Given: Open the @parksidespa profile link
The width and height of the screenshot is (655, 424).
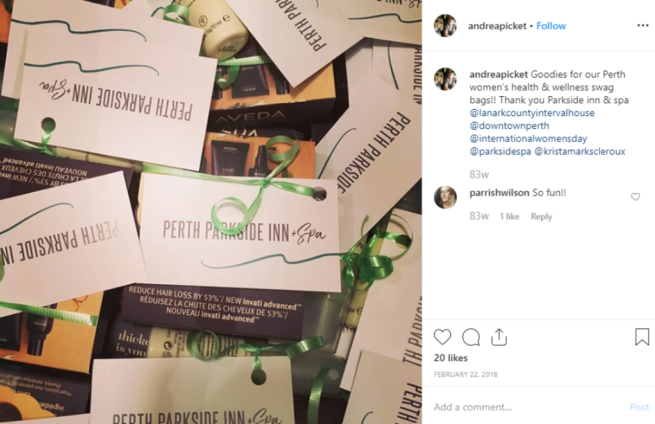Looking at the screenshot, I should [500, 151].
